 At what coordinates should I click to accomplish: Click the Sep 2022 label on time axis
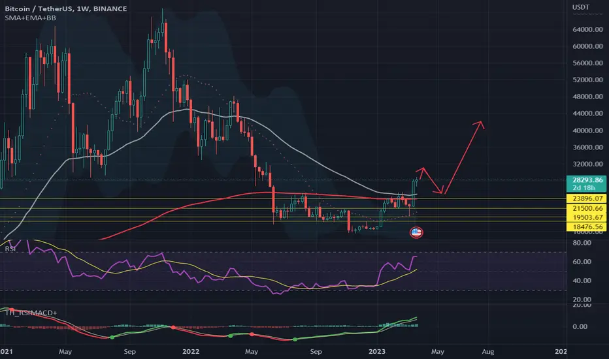[x=316, y=352]
